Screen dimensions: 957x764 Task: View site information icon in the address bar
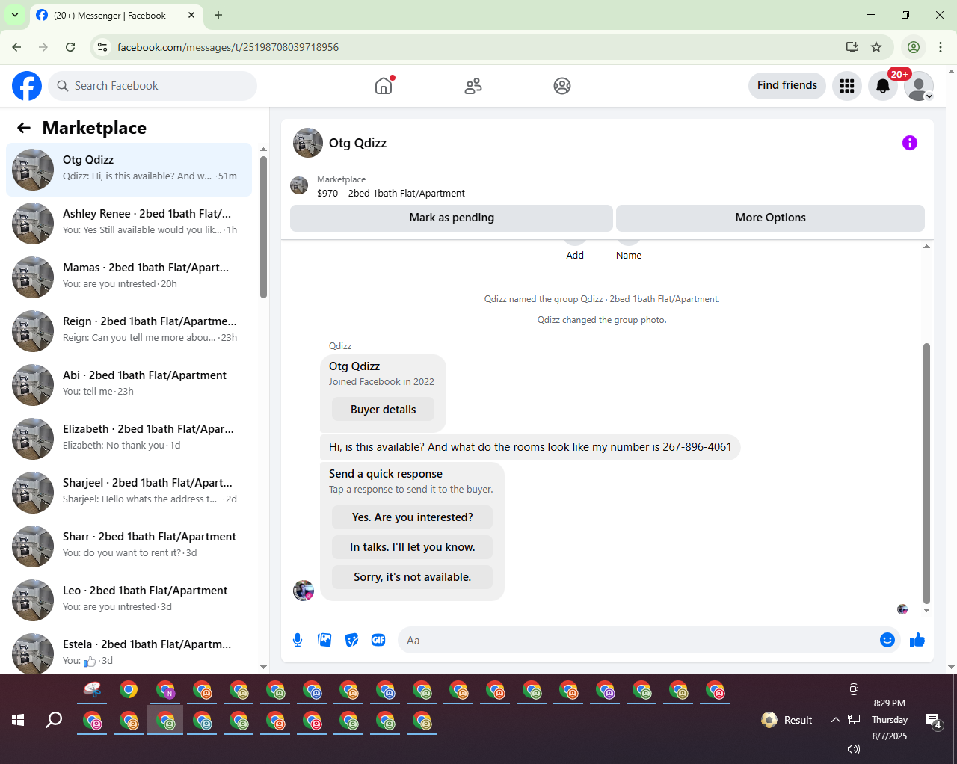pos(103,47)
